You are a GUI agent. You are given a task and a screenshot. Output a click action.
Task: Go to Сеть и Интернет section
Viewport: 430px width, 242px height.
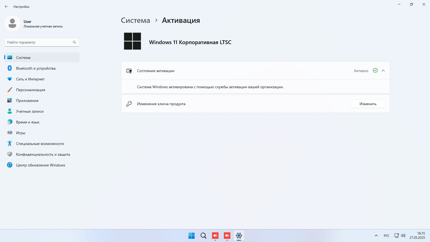42,79
